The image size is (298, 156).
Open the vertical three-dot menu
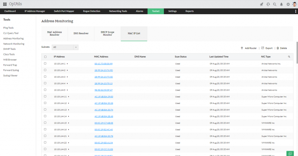click(296, 11)
